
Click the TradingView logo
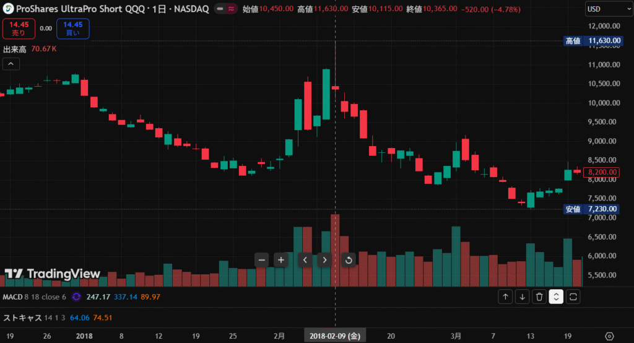click(x=53, y=274)
